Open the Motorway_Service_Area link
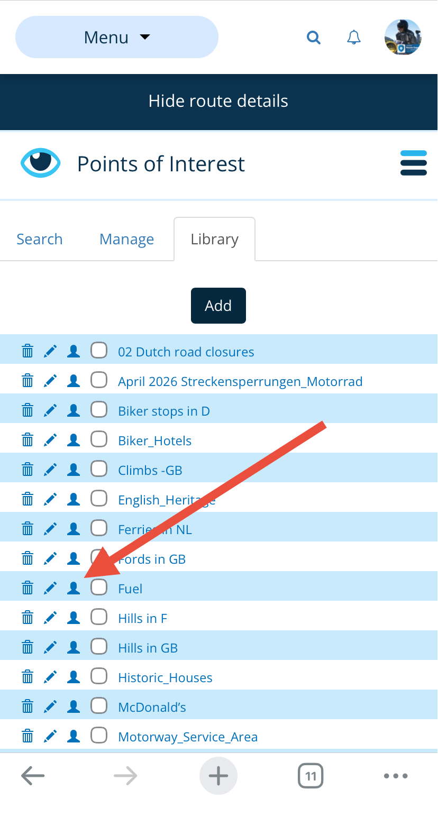The image size is (438, 835). [x=188, y=737]
